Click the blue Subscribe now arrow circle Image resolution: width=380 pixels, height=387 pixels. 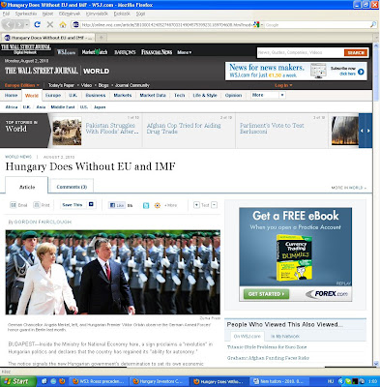tap(361, 72)
